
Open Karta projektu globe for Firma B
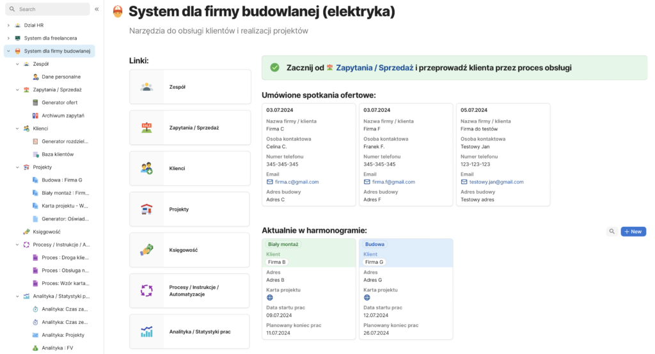270,298
